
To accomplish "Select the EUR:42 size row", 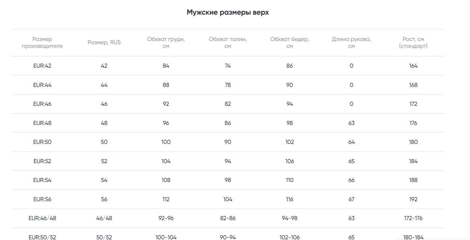I will point(228,66).
